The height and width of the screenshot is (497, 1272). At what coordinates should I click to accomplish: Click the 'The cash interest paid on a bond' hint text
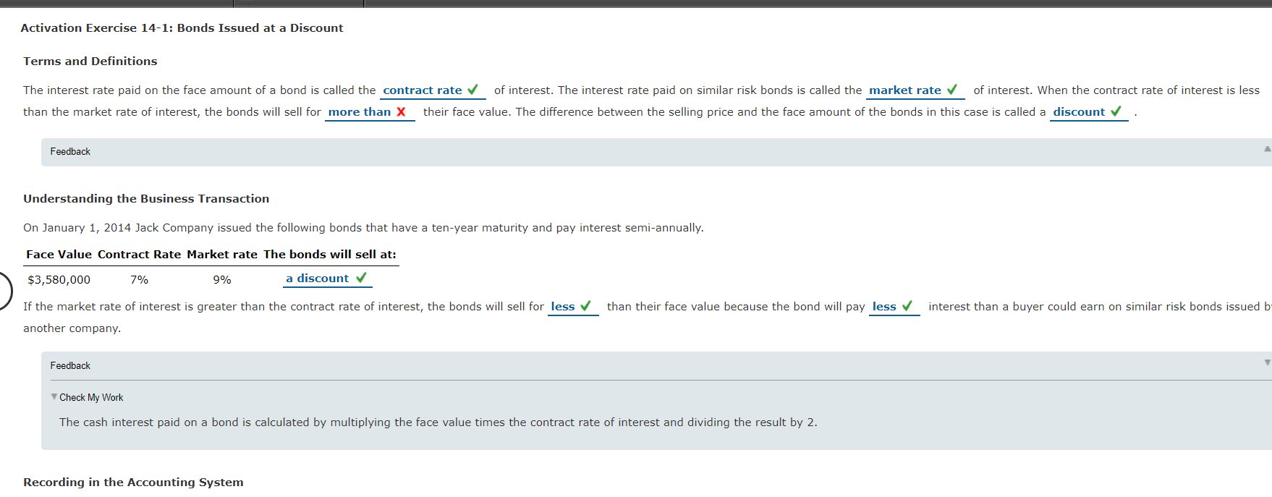[x=438, y=422]
